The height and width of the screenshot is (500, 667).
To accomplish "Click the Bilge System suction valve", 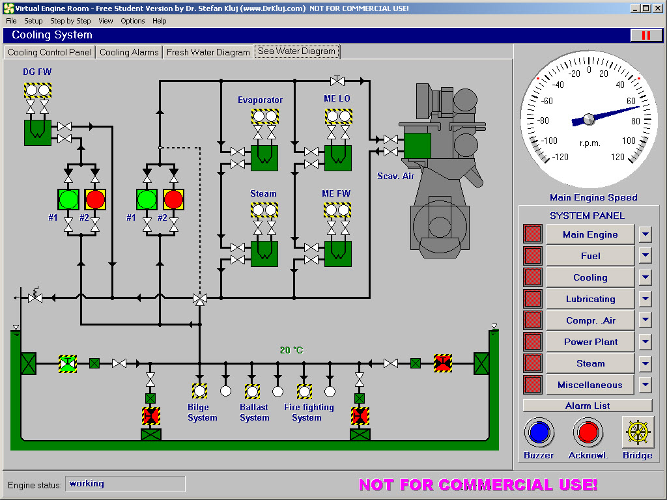I will [x=199, y=391].
